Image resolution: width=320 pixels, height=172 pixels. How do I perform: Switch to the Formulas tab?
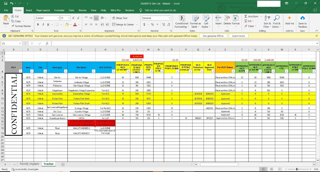(59, 10)
